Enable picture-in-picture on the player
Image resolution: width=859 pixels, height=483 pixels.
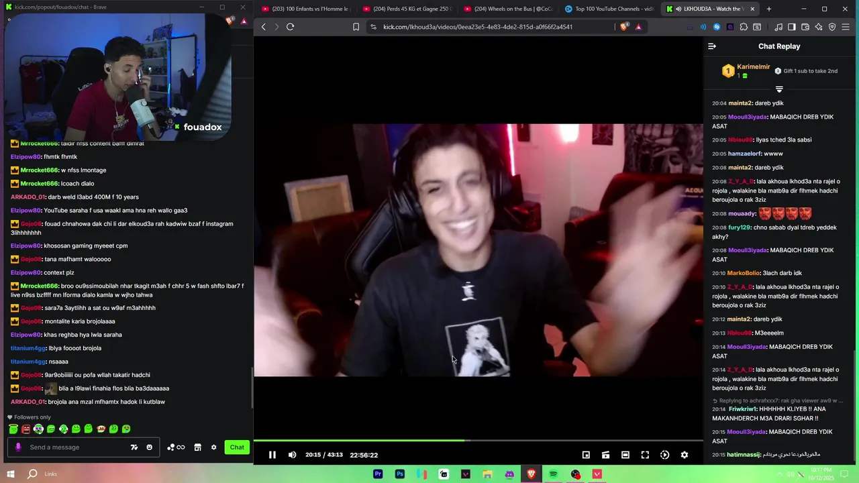click(x=586, y=455)
